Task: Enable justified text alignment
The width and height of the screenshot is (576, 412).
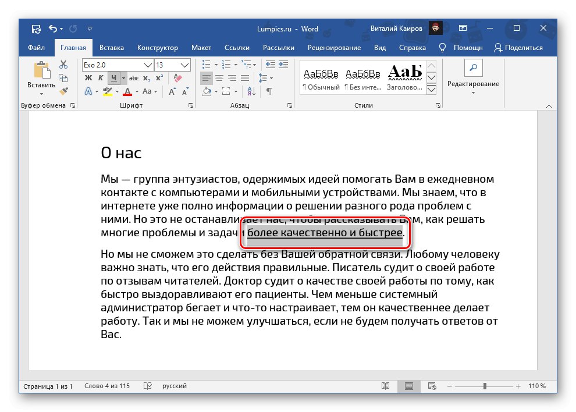Action: point(245,77)
